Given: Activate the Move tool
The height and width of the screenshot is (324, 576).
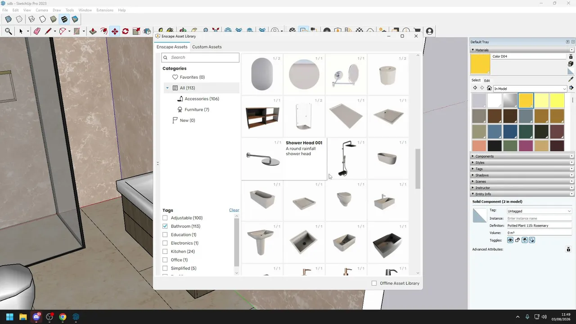Looking at the screenshot, I should [x=115, y=31].
